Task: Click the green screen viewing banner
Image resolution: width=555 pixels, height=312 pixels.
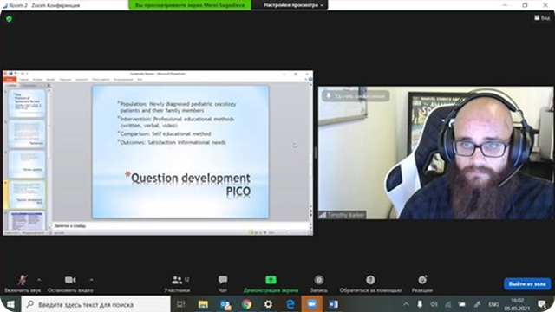Action: (190, 5)
